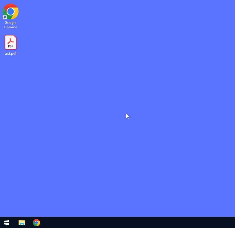Image resolution: width=235 pixels, height=228 pixels.
Task: Click the word "Google" under desktop shortcut
Action: [x=10, y=23]
